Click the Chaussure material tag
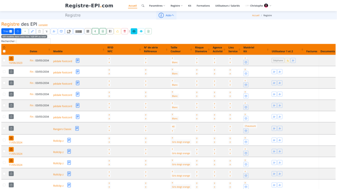Screen dimensions: 337x189 pyautogui.click(x=250, y=126)
